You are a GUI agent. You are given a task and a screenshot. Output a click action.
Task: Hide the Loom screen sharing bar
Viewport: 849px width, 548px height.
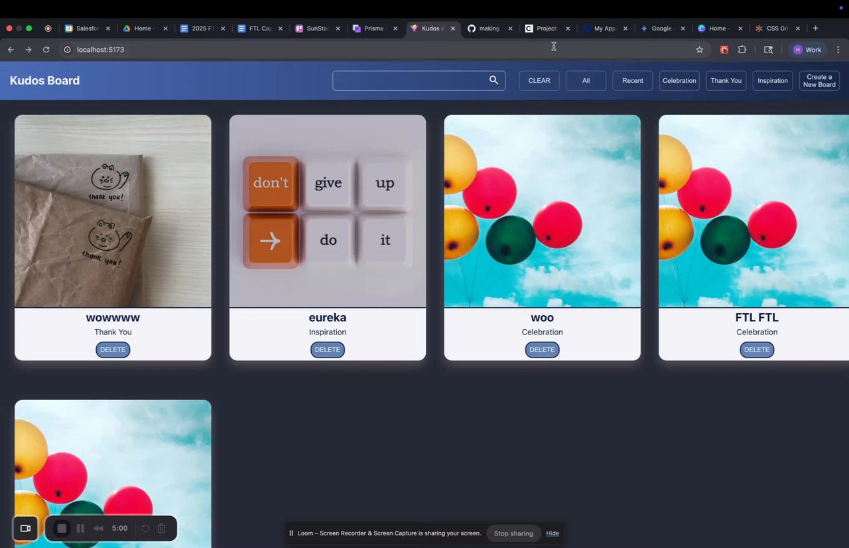[553, 533]
